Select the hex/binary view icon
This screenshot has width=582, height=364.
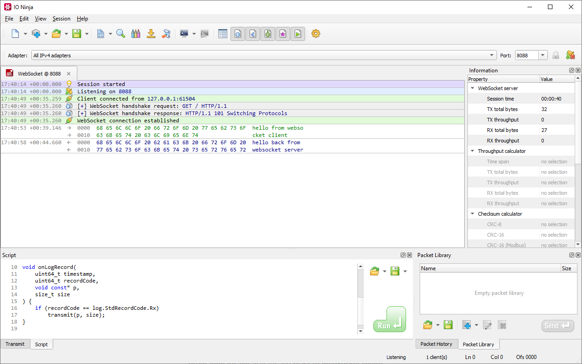(100, 34)
